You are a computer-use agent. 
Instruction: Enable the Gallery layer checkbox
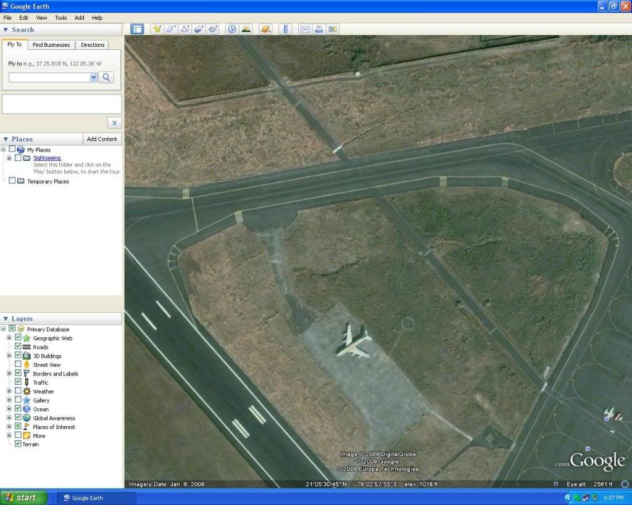point(18,400)
